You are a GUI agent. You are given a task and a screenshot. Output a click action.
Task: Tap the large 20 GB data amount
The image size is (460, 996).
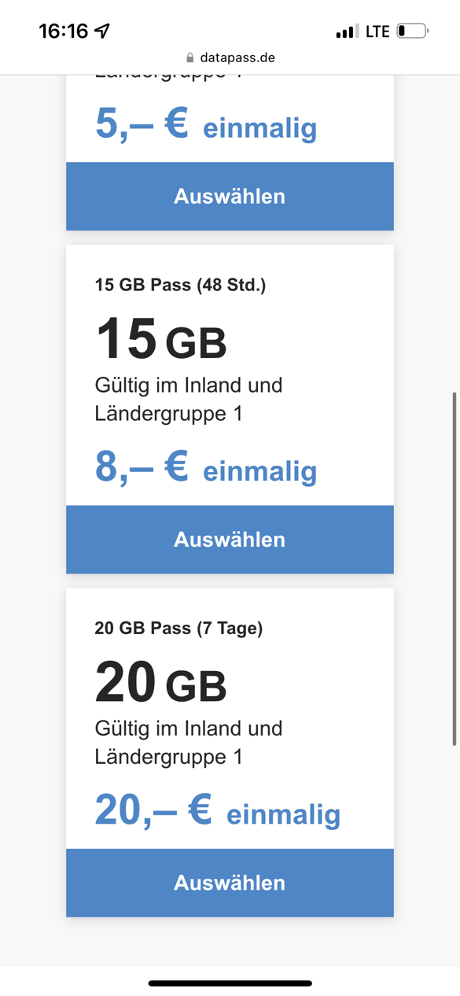click(x=161, y=682)
